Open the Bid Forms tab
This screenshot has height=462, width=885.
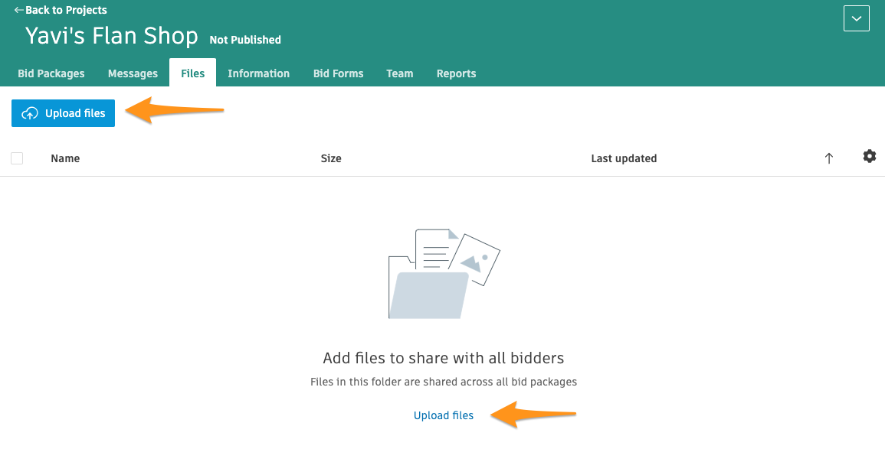[x=338, y=73]
